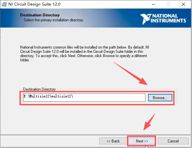Screen dimensions: 192x148
Task: Minimize the NI Circuit Design Suite window
Action: point(153,4)
